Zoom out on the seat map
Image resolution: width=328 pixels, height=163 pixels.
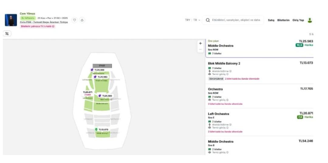[200, 49]
